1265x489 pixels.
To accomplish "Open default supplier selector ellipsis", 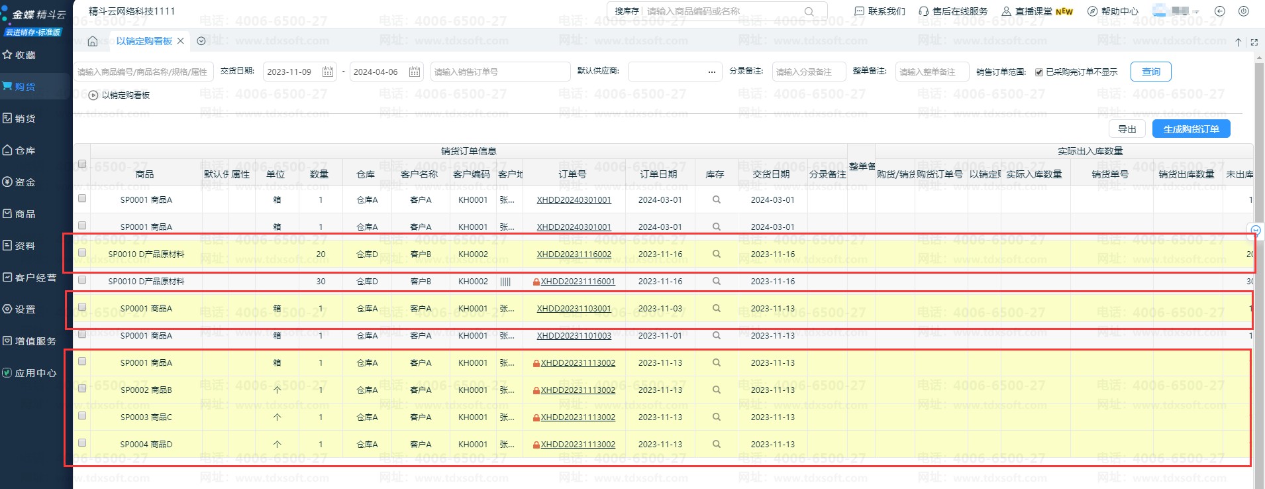I will click(x=711, y=72).
